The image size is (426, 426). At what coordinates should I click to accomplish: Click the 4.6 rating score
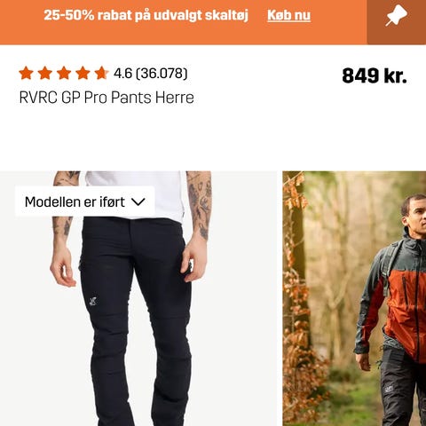pyautogui.click(x=122, y=74)
